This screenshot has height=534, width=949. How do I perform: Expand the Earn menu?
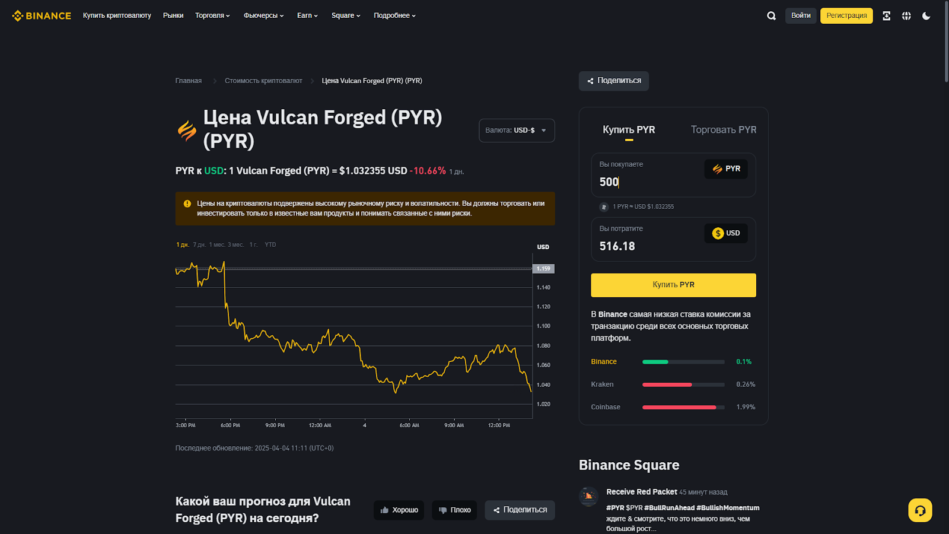click(x=307, y=15)
